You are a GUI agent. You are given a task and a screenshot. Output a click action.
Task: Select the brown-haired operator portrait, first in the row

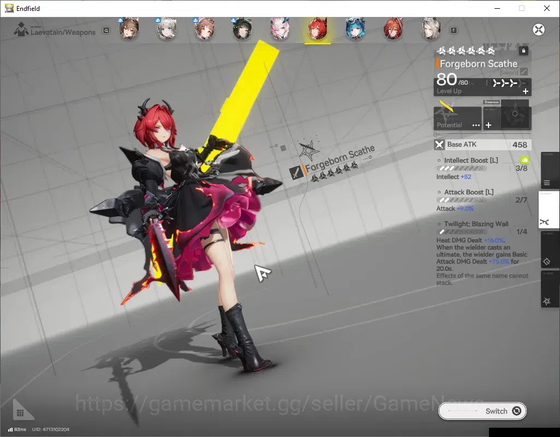tap(129, 28)
